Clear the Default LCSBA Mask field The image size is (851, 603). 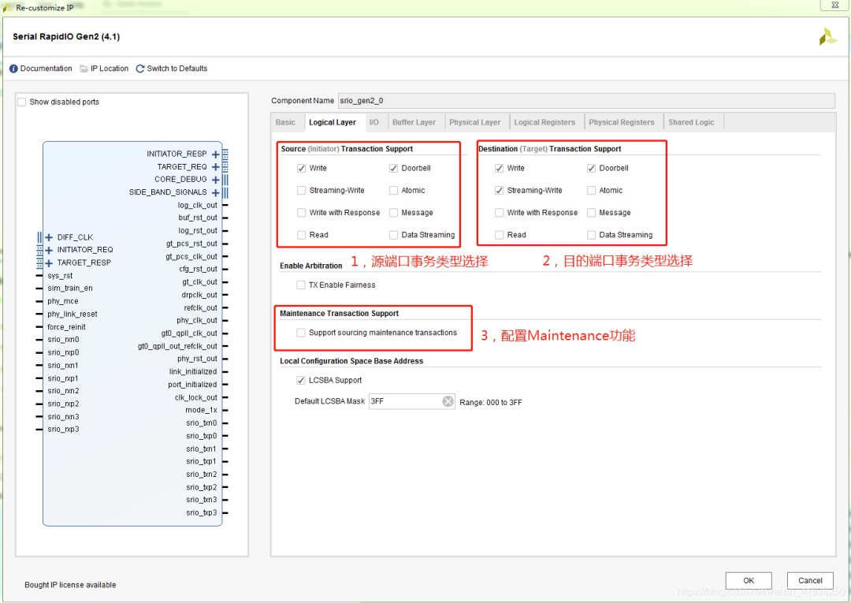pyautogui.click(x=448, y=401)
